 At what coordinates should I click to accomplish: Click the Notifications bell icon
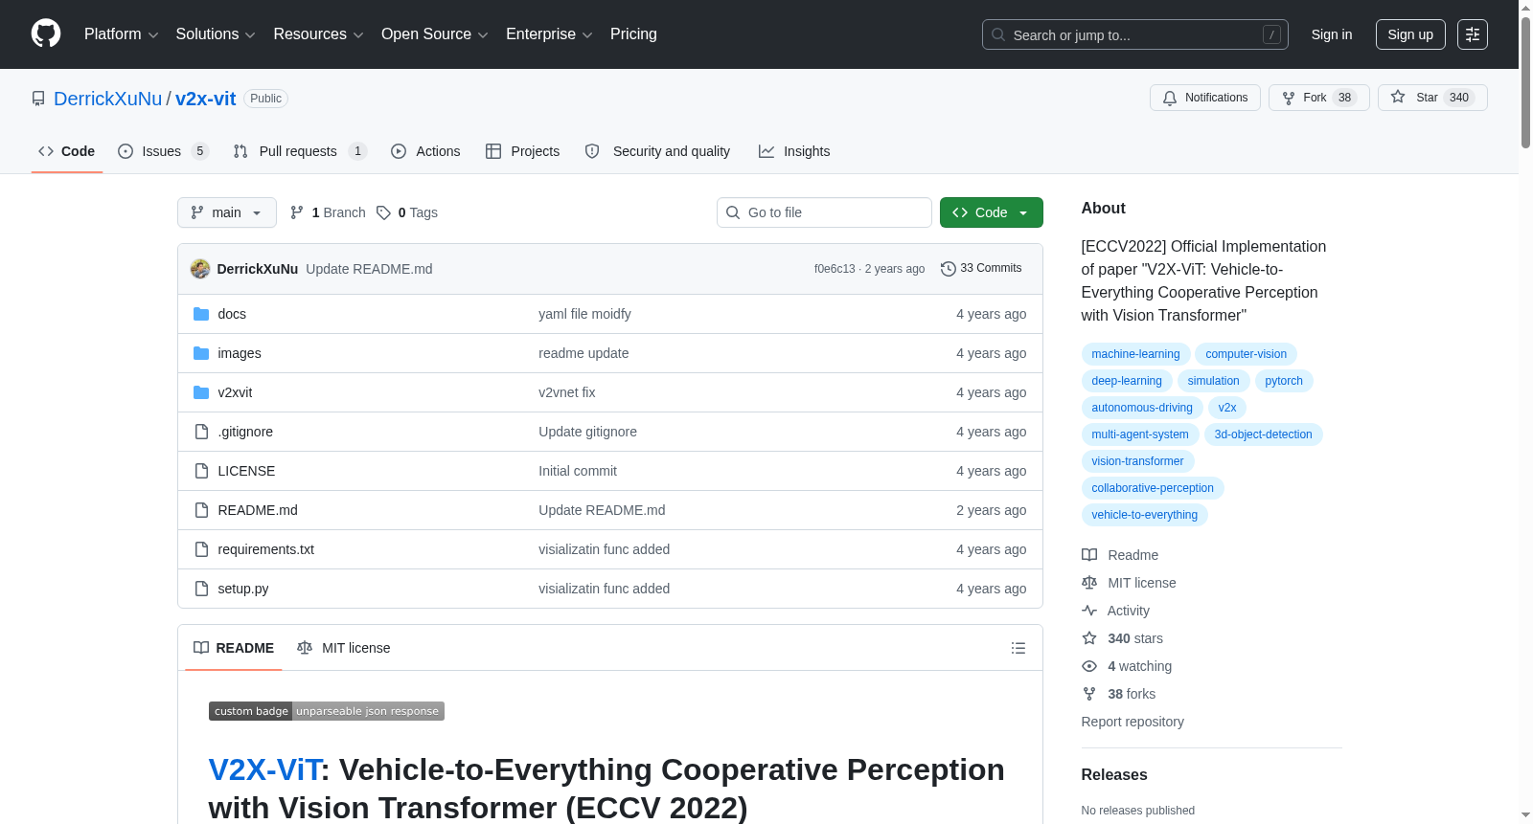coord(1170,98)
